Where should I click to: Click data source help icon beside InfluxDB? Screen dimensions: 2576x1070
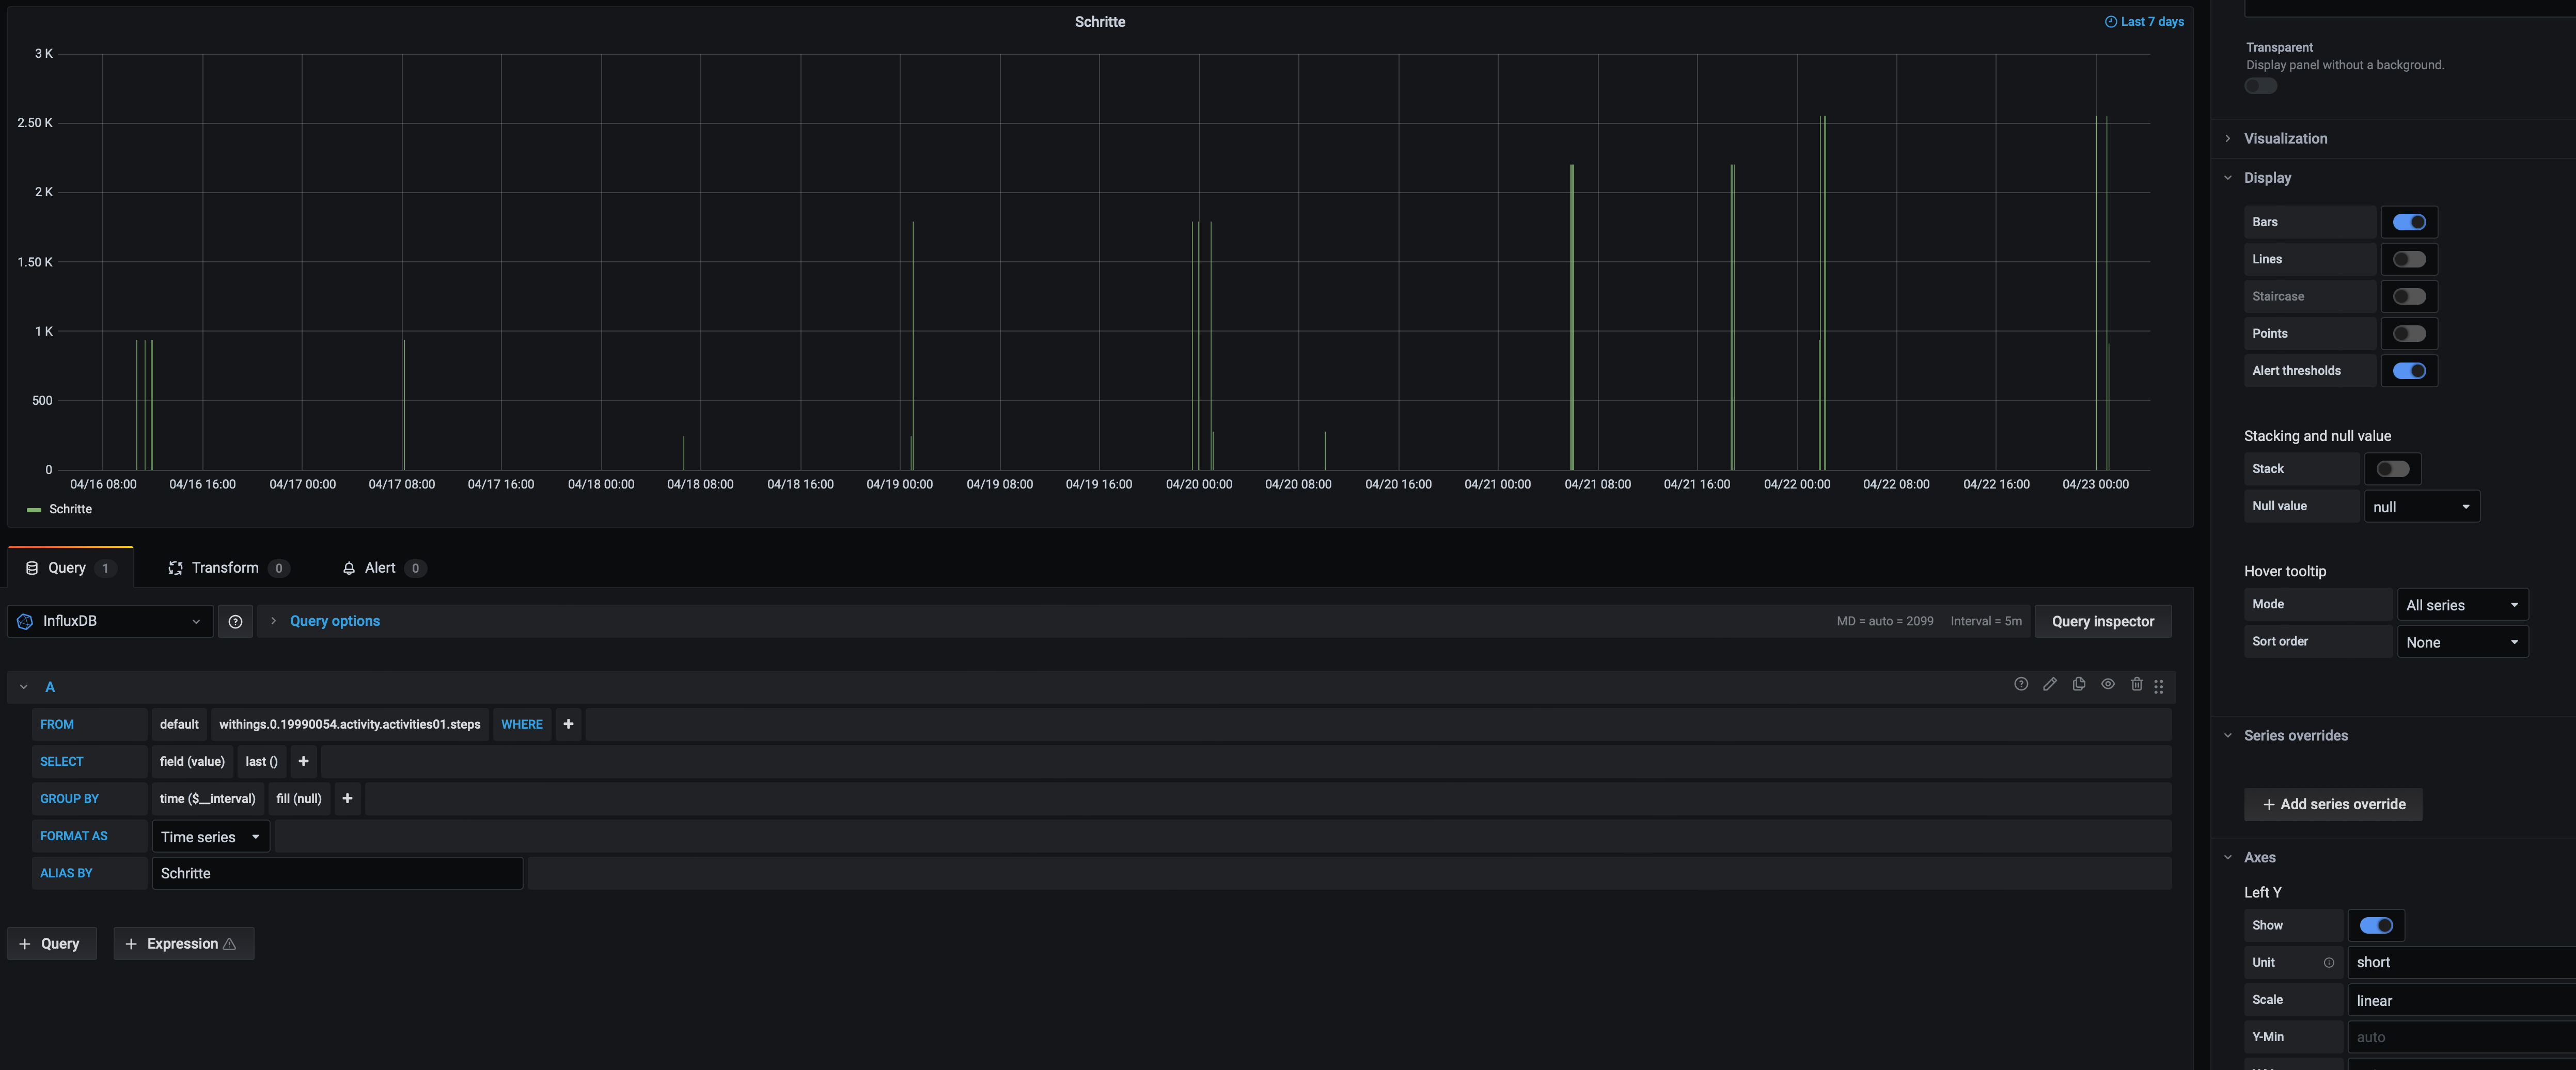click(x=235, y=621)
